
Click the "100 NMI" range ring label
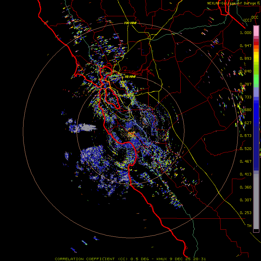(x=130, y=23)
